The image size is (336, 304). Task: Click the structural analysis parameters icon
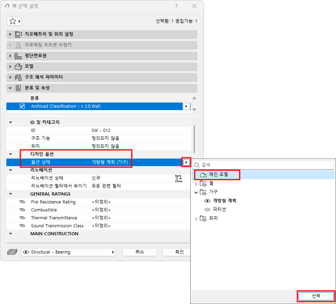point(18,77)
